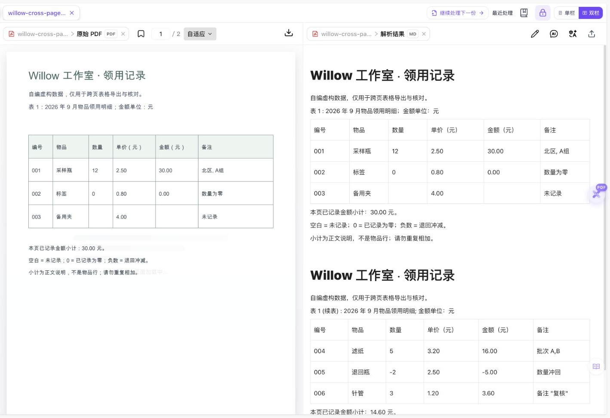Click the pencil edit icon in the 解析结果 pane
Screen dimensions: 610x418
[x=535, y=34]
